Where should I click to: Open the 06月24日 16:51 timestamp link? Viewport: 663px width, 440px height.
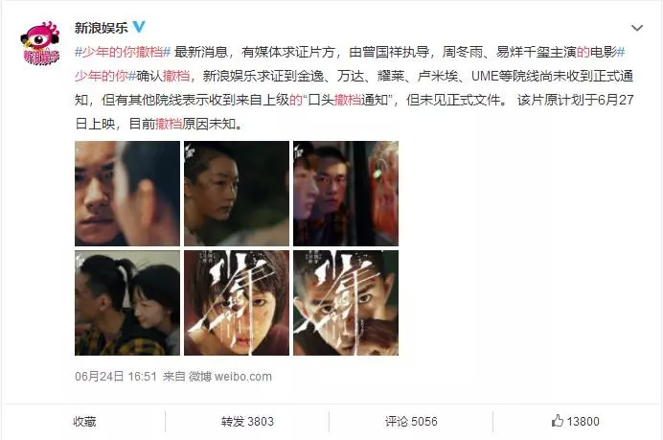116,376
